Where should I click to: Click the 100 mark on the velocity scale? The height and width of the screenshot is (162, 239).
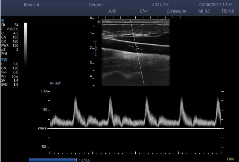(x=43, y=91)
